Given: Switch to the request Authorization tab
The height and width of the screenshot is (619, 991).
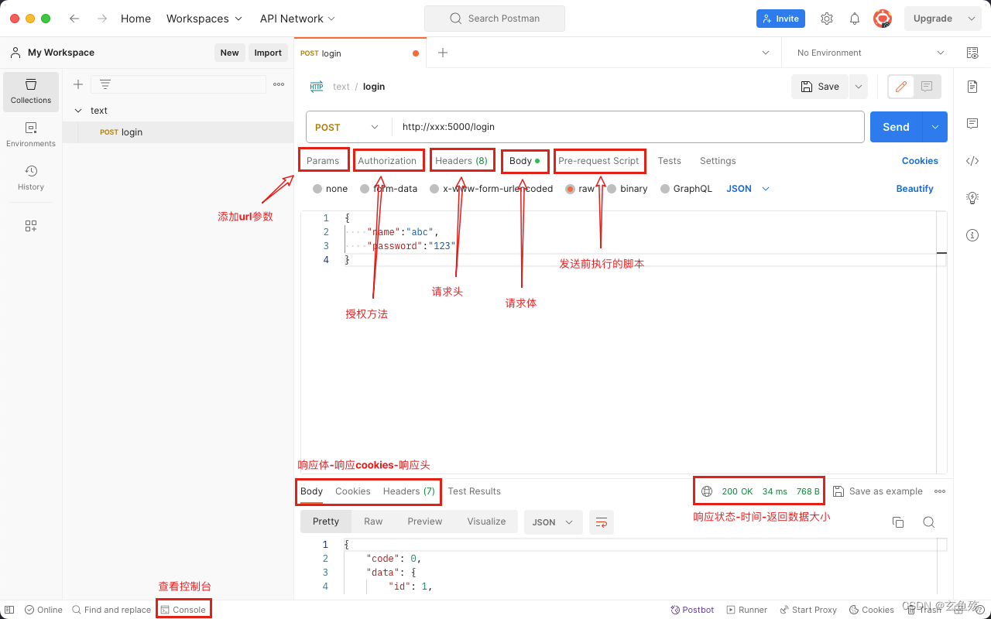Looking at the screenshot, I should [388, 161].
